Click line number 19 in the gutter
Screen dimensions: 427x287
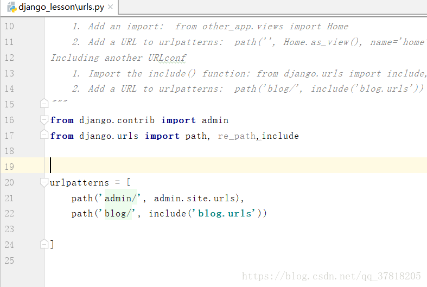tap(9, 167)
